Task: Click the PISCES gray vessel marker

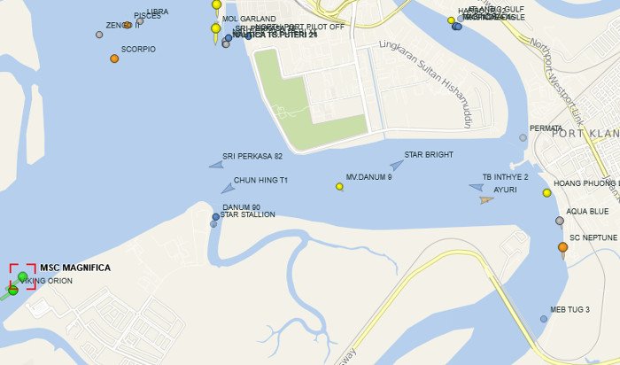Action: click(140, 21)
